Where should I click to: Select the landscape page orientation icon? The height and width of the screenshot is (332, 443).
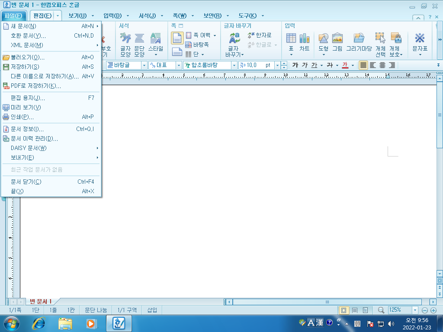click(x=177, y=52)
